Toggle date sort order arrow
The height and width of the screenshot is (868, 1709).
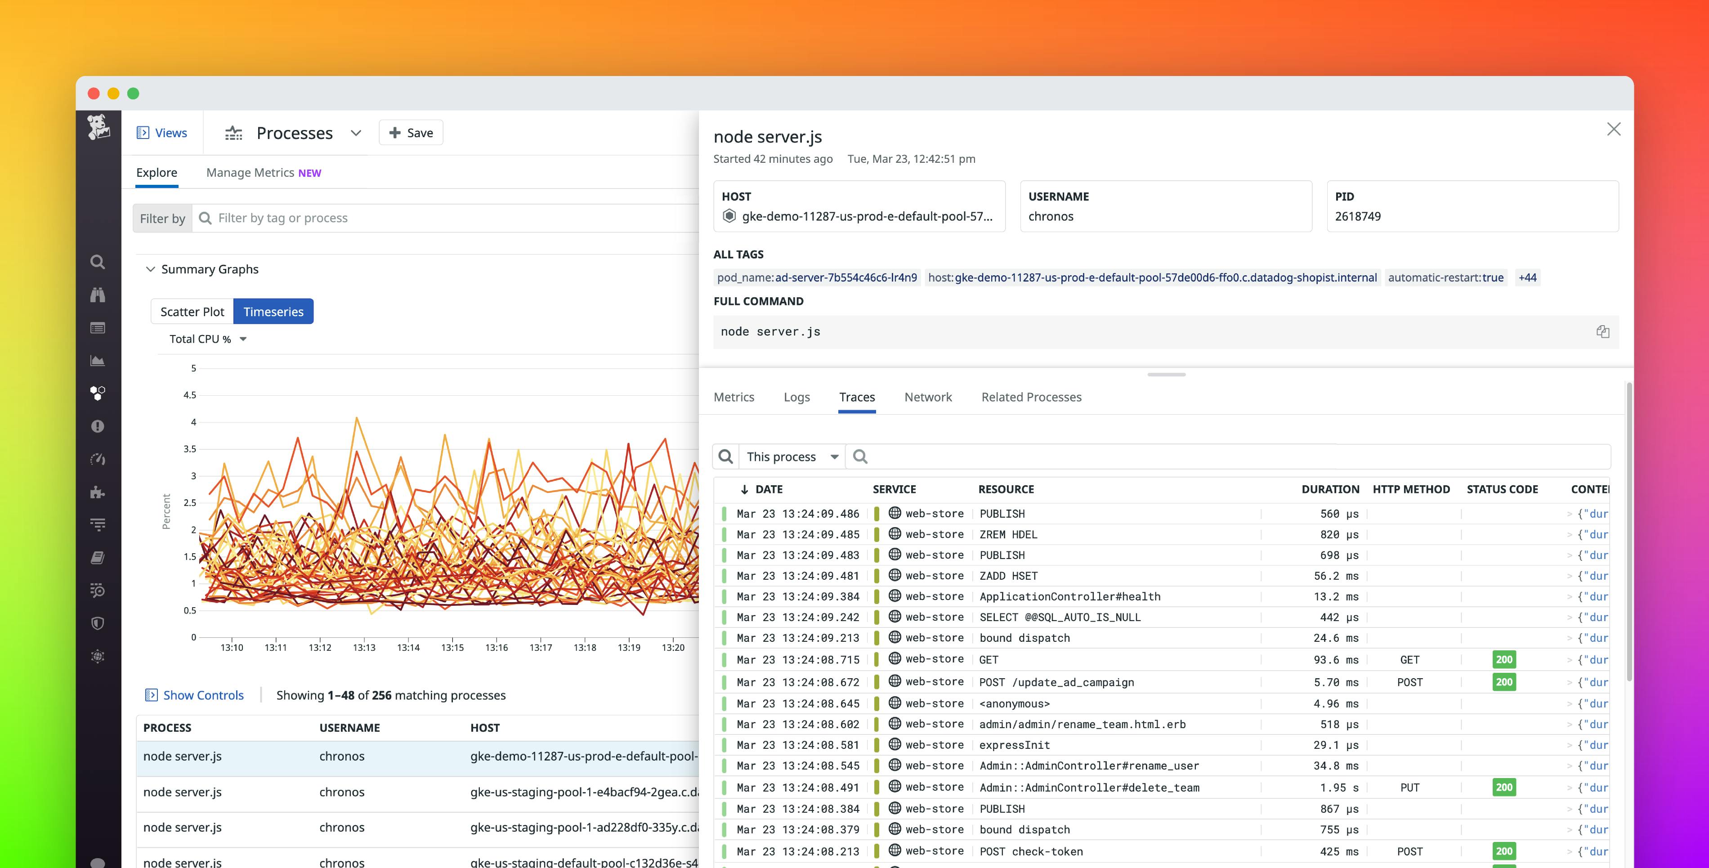click(744, 489)
